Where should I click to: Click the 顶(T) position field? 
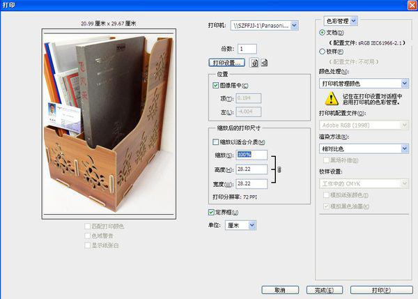249,98
